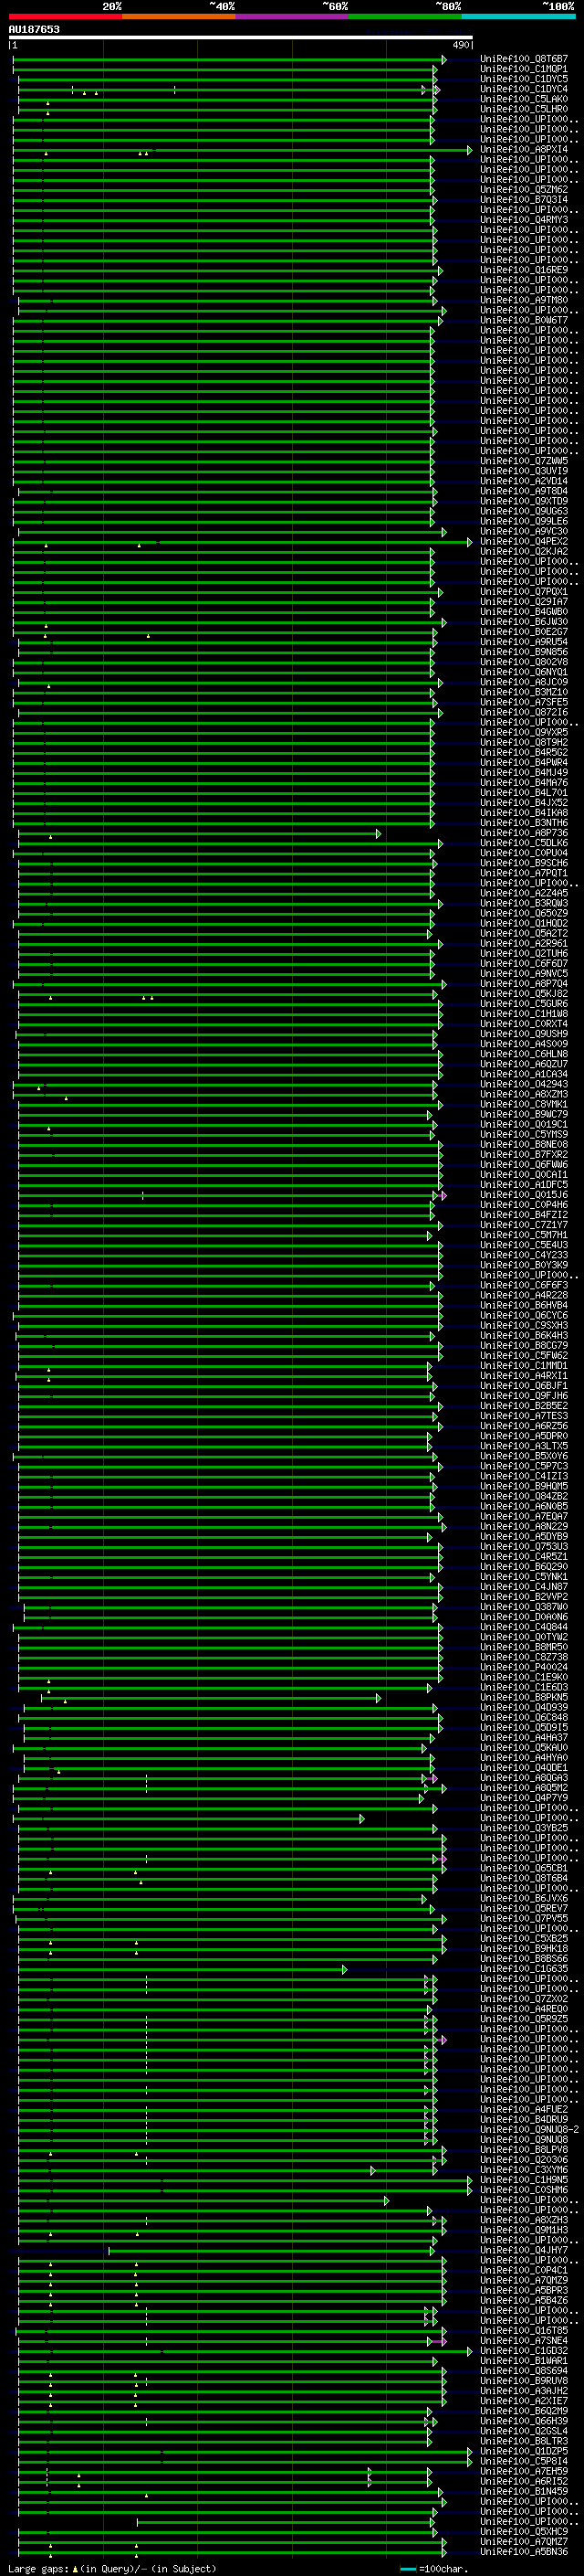Select the UniRef100_Q3YB25 label

524,1828
